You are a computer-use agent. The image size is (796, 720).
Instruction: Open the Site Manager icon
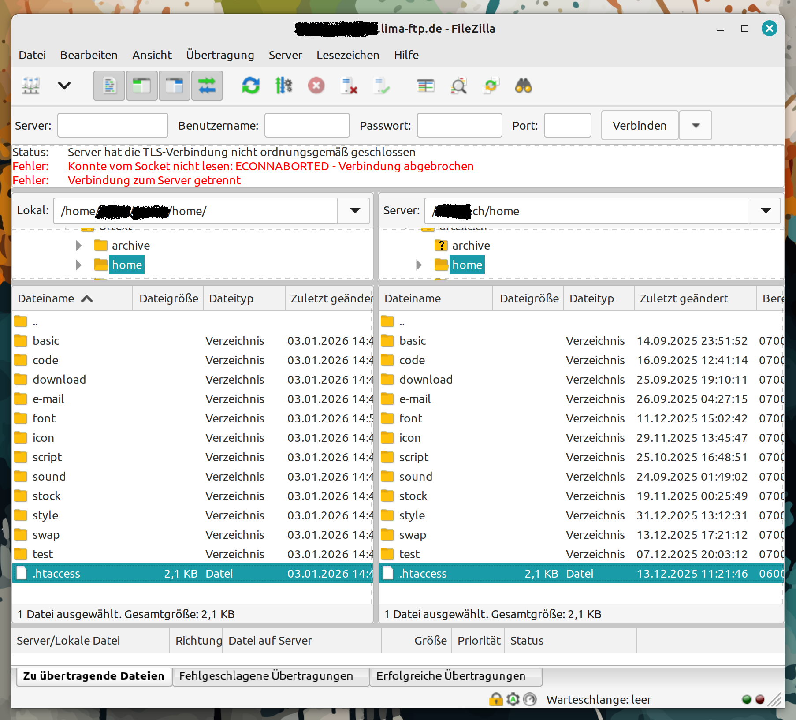[31, 86]
